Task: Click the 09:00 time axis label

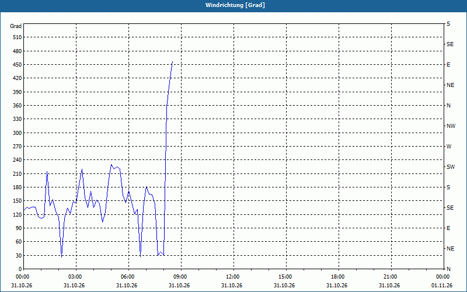Action: (180, 277)
